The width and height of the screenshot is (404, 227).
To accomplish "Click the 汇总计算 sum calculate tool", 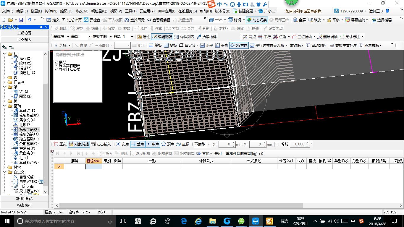I will coord(72,20).
